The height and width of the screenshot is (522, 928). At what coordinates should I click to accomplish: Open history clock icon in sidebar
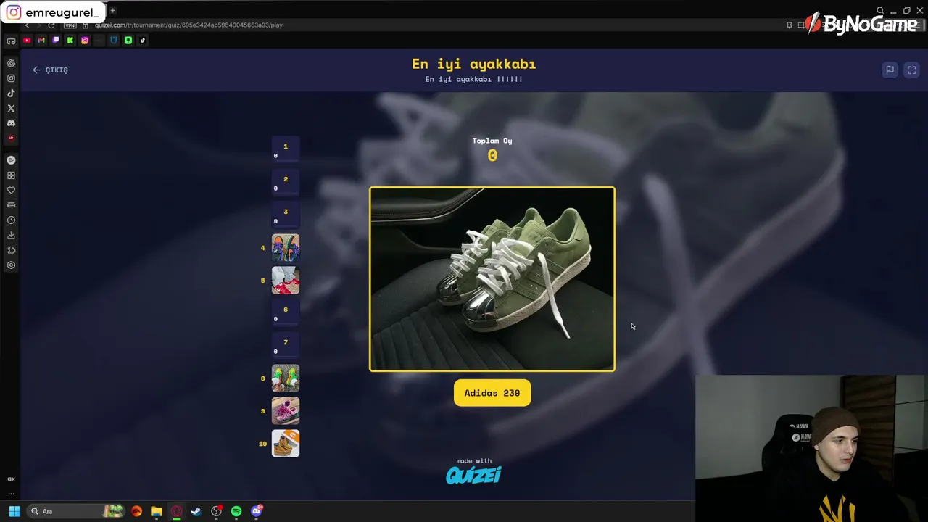click(11, 220)
